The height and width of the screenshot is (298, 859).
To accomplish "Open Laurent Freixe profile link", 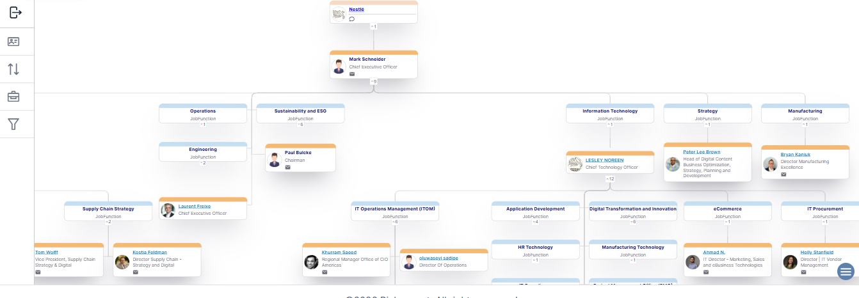I will pyautogui.click(x=195, y=207).
